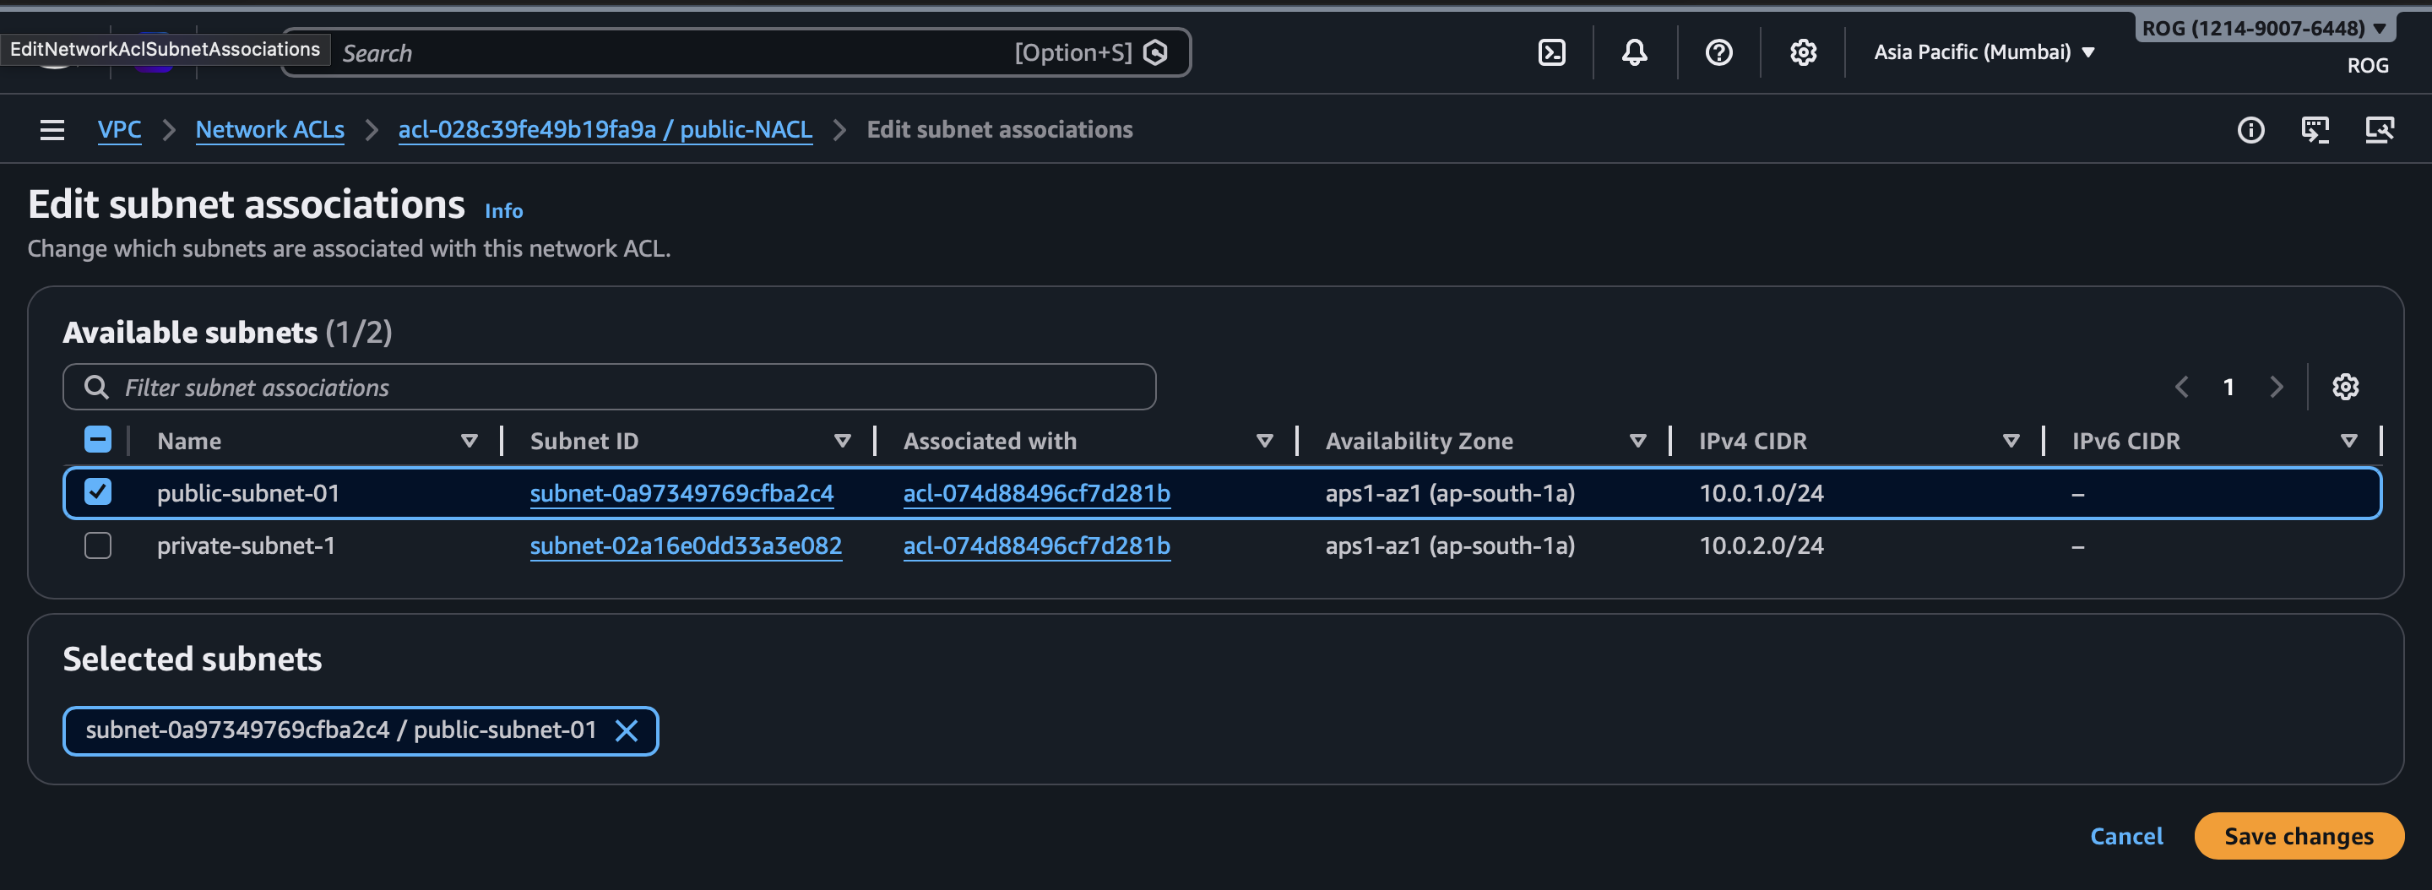The height and width of the screenshot is (890, 2432).
Task: Open the subnet-02a16e0dd33a3e082 link
Action: tap(686, 545)
